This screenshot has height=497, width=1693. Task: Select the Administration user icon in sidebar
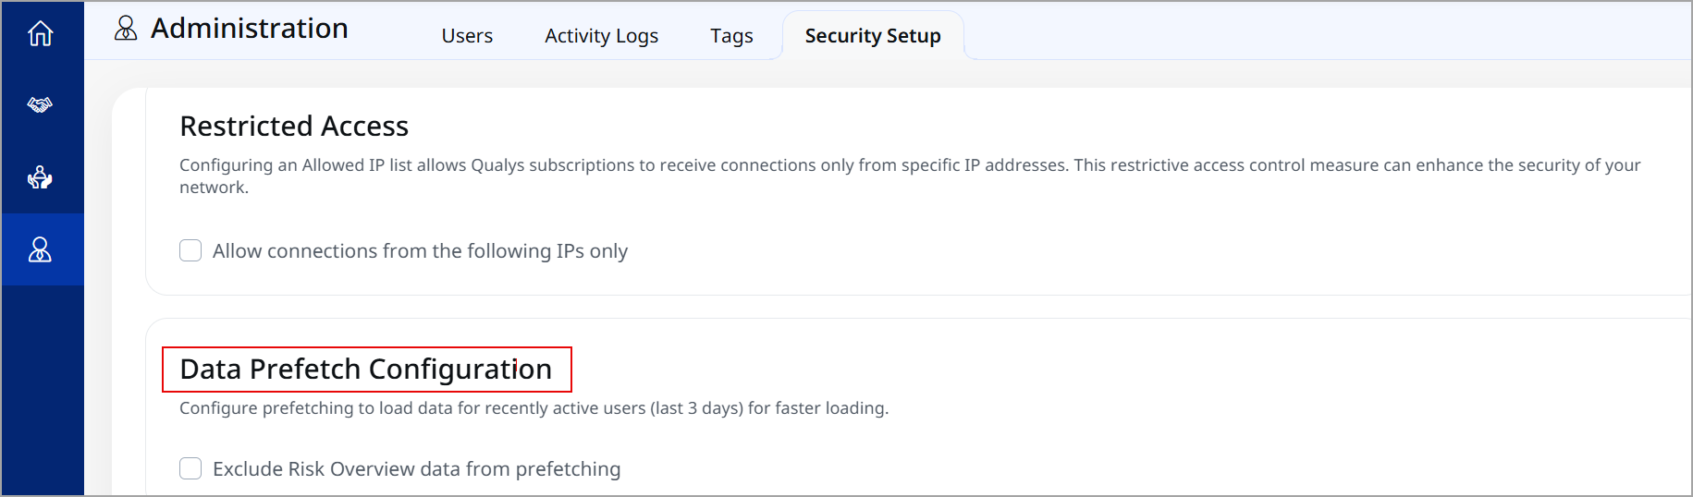[x=41, y=249]
